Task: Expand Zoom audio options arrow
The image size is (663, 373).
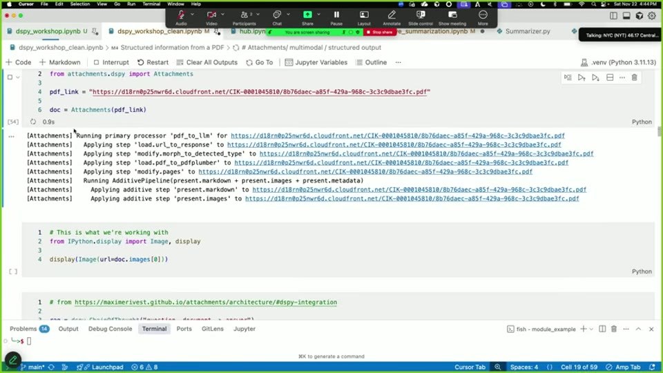Action: click(193, 15)
